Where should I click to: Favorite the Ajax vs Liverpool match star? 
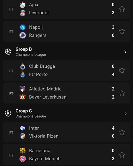click(x=122, y=9)
